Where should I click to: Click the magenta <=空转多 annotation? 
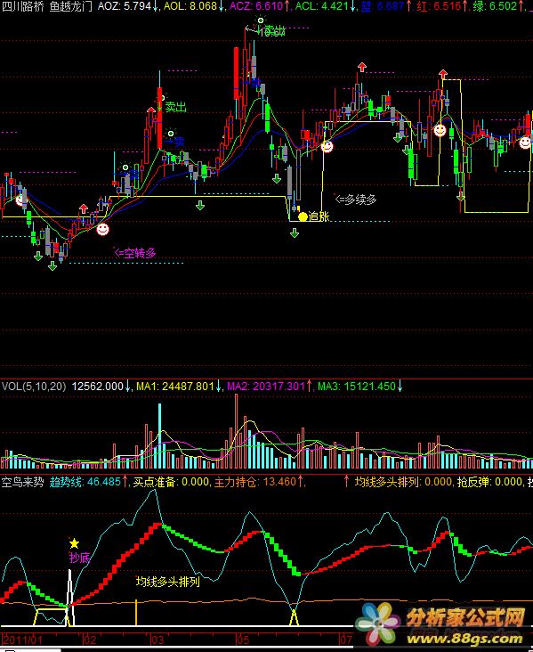tap(135, 253)
